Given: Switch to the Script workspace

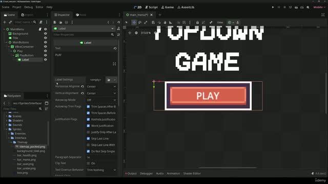Looking at the screenshot, I should click(x=151, y=7).
